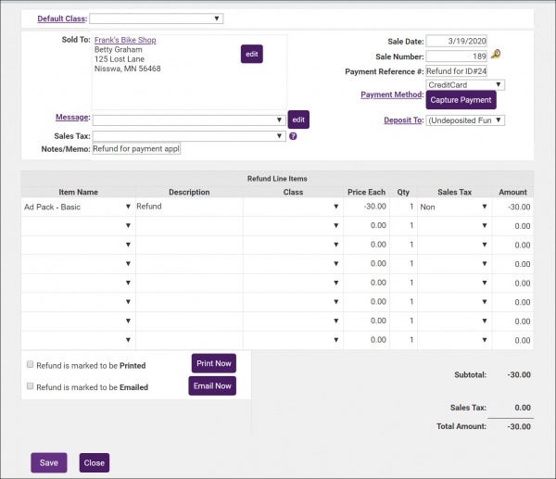
Task: Click the Sales Tax help question icon
Action: (x=293, y=136)
